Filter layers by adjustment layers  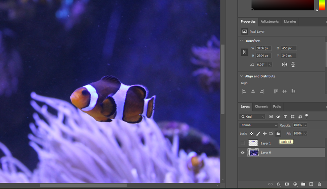(x=278, y=117)
